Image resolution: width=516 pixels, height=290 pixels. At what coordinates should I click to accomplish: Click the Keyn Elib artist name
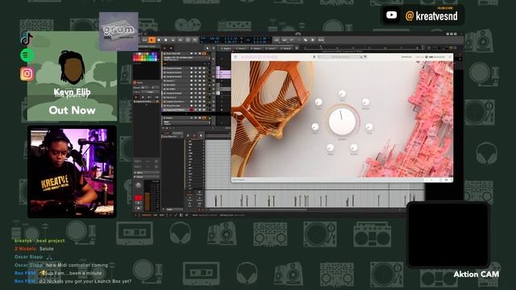(72, 92)
